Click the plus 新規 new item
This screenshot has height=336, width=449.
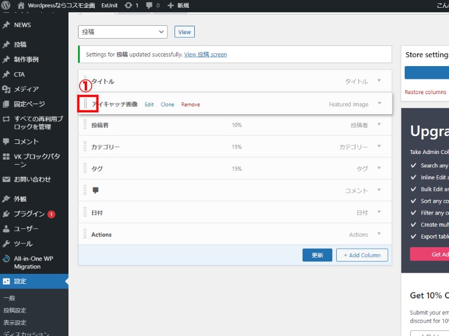(178, 6)
